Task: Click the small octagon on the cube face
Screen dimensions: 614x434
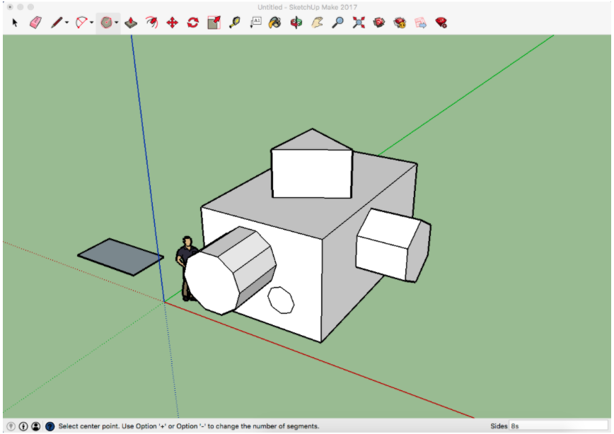Action: coord(281,300)
